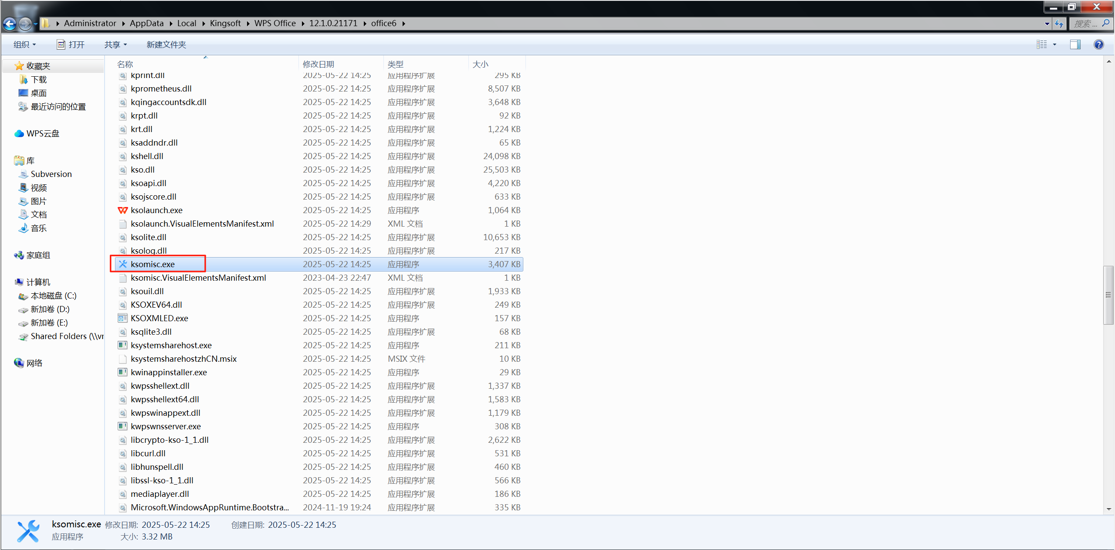Select 计算机 in the navigation pane
This screenshot has height=550, width=1115.
(33, 282)
